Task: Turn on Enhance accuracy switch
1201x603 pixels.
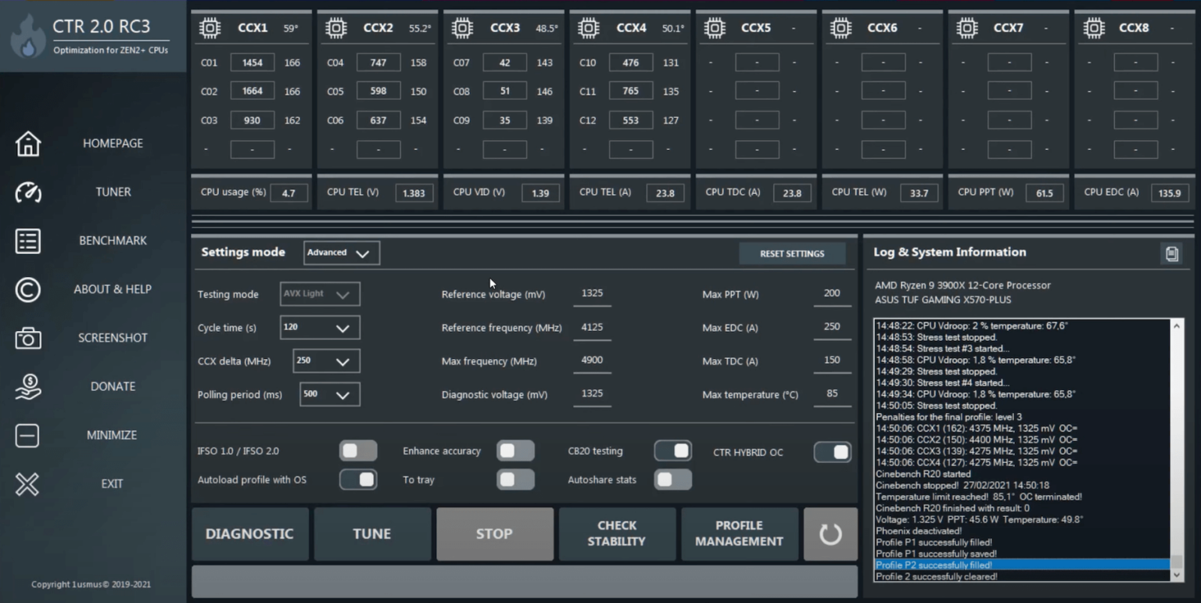Action: (515, 451)
